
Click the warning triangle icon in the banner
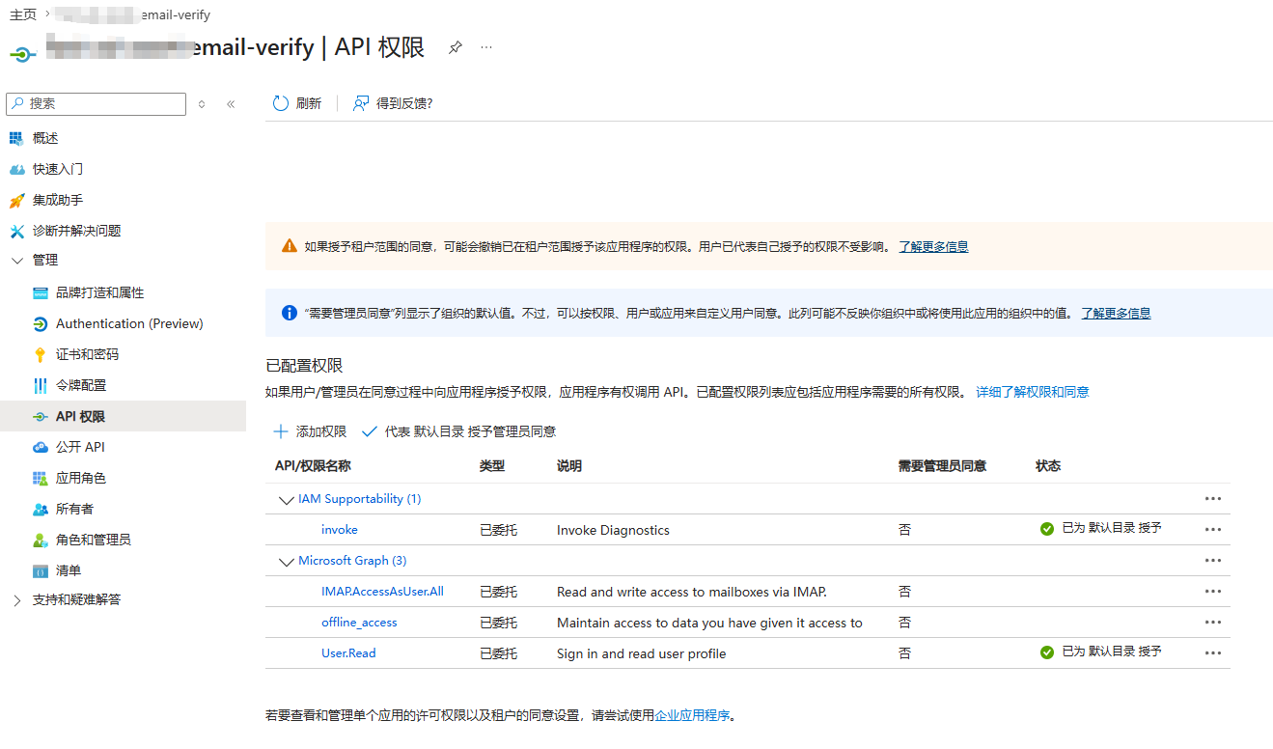pos(289,246)
